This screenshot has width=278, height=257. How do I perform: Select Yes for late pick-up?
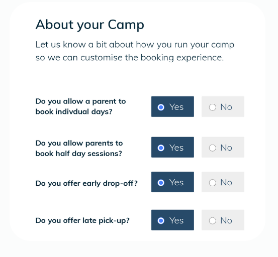click(x=172, y=220)
